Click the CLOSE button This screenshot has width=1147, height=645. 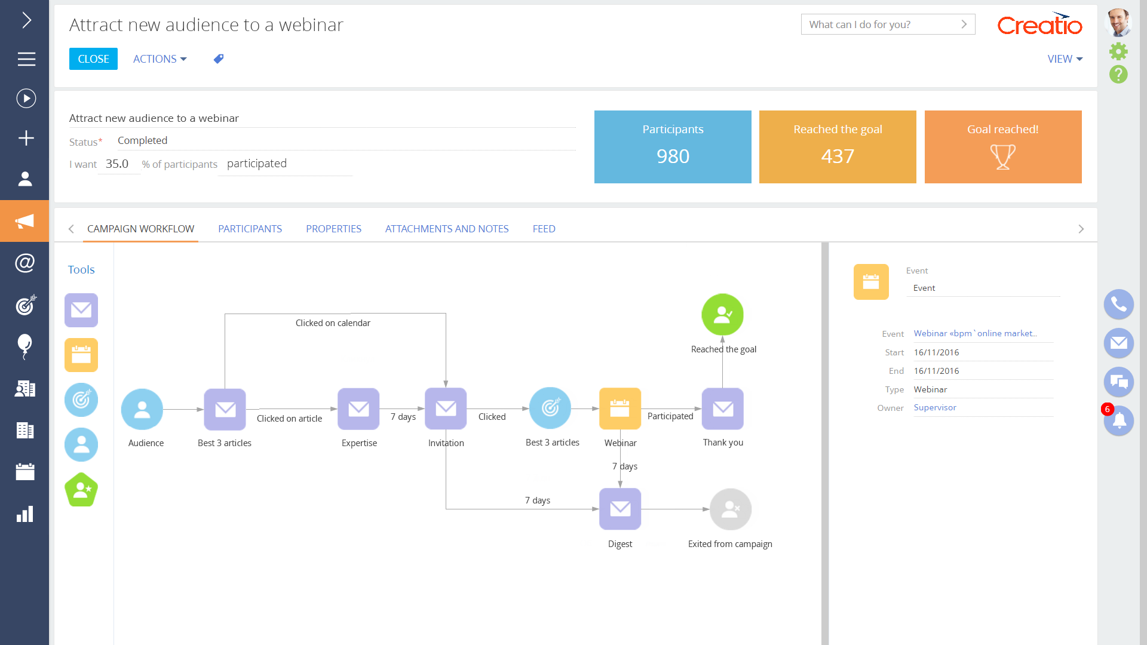click(x=93, y=59)
